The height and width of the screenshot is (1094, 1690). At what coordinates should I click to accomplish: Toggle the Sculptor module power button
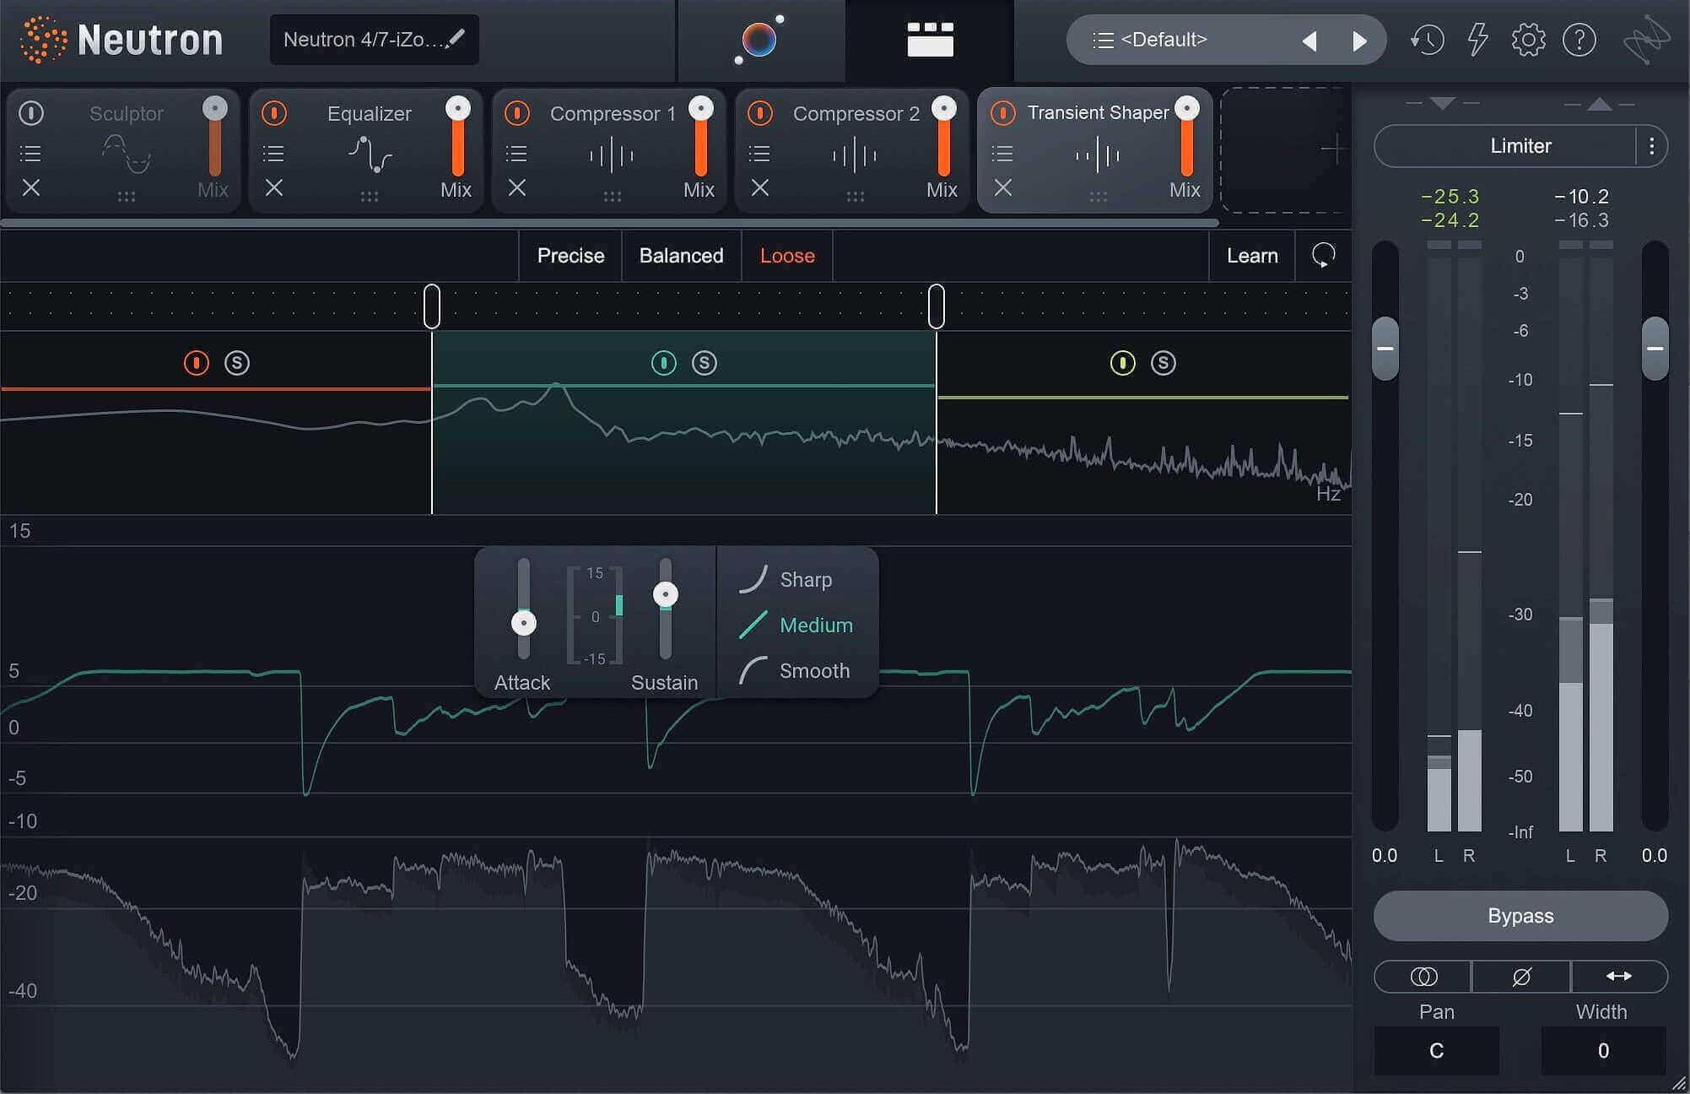[31, 113]
